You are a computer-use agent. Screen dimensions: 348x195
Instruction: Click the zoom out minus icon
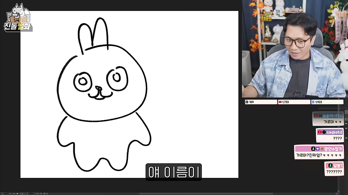tap(11, 194)
